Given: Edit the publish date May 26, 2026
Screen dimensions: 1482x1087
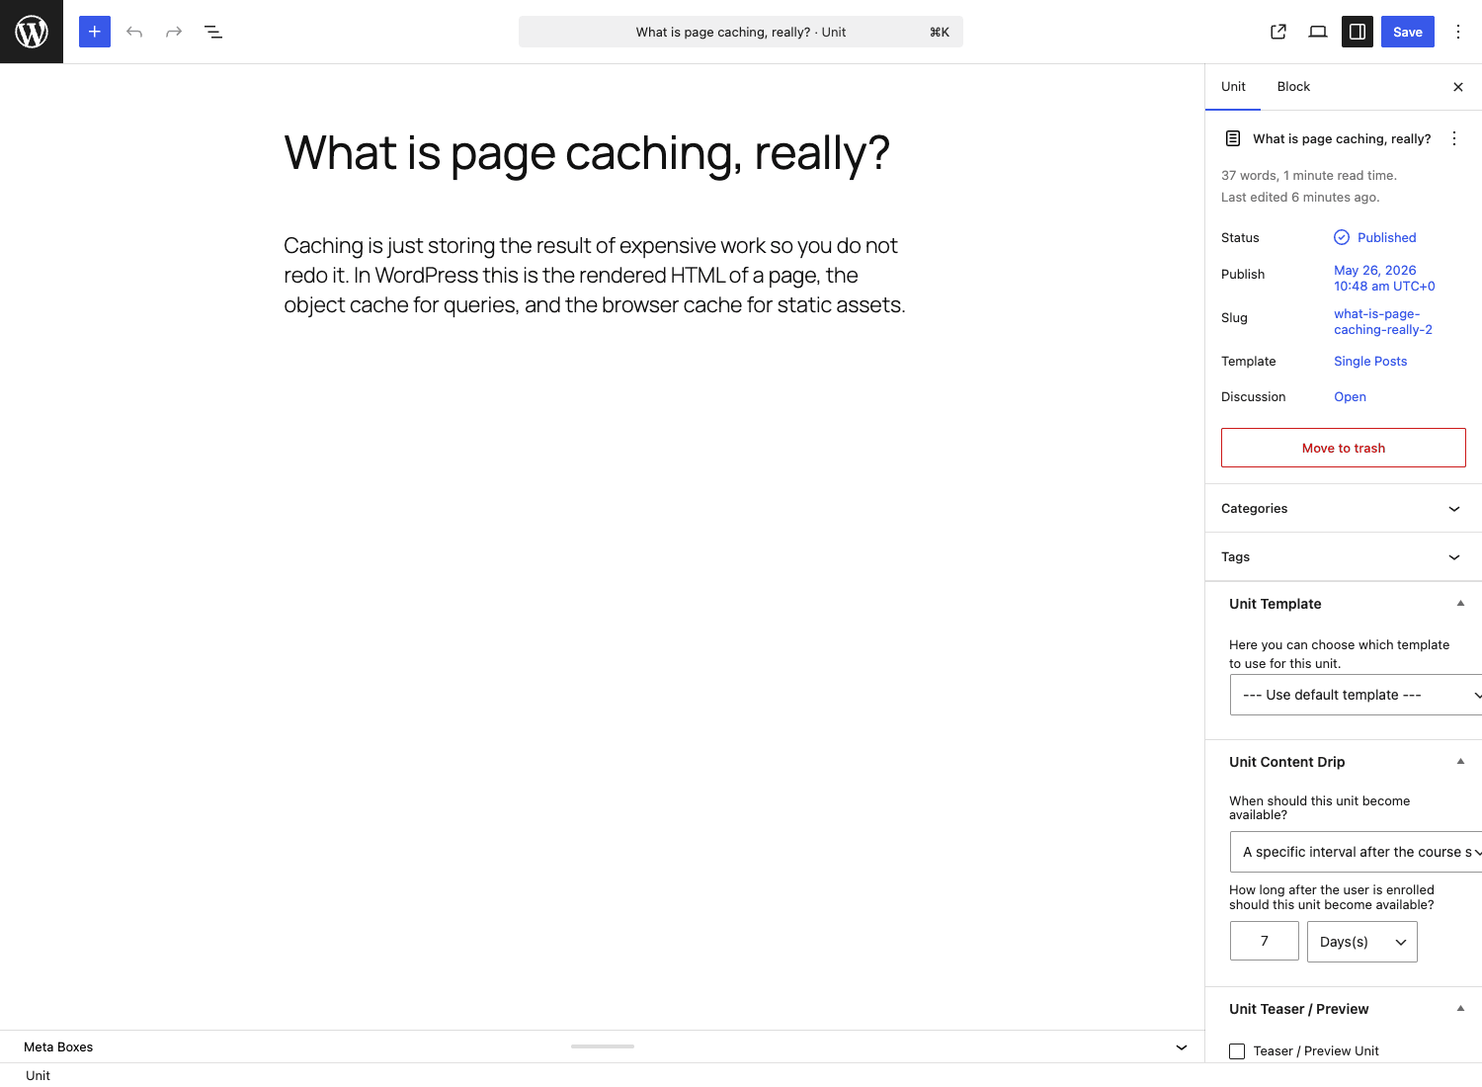Looking at the screenshot, I should (1384, 278).
